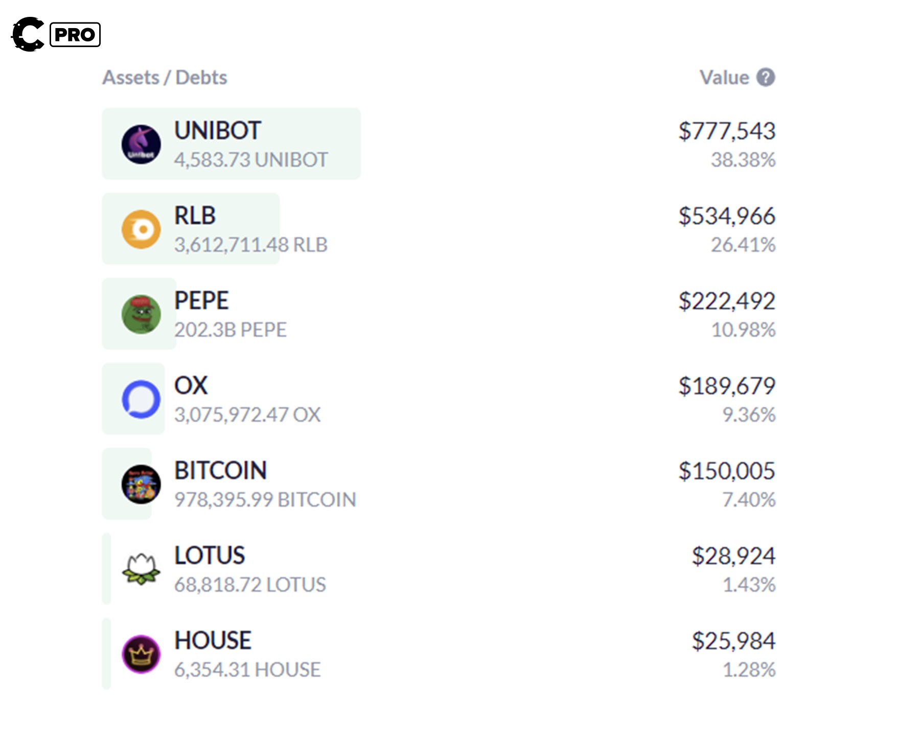Viewport: 920px width, 740px height.
Task: Click the blue OX token icon
Action: pos(141,399)
